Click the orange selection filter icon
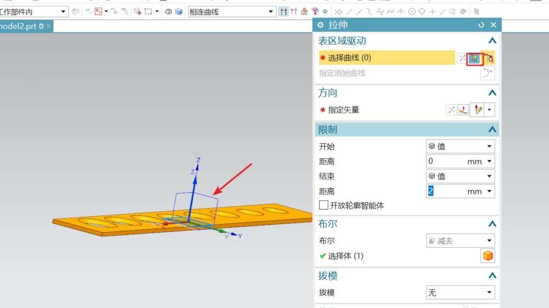Image resolution: width=549 pixels, height=308 pixels. point(98,12)
